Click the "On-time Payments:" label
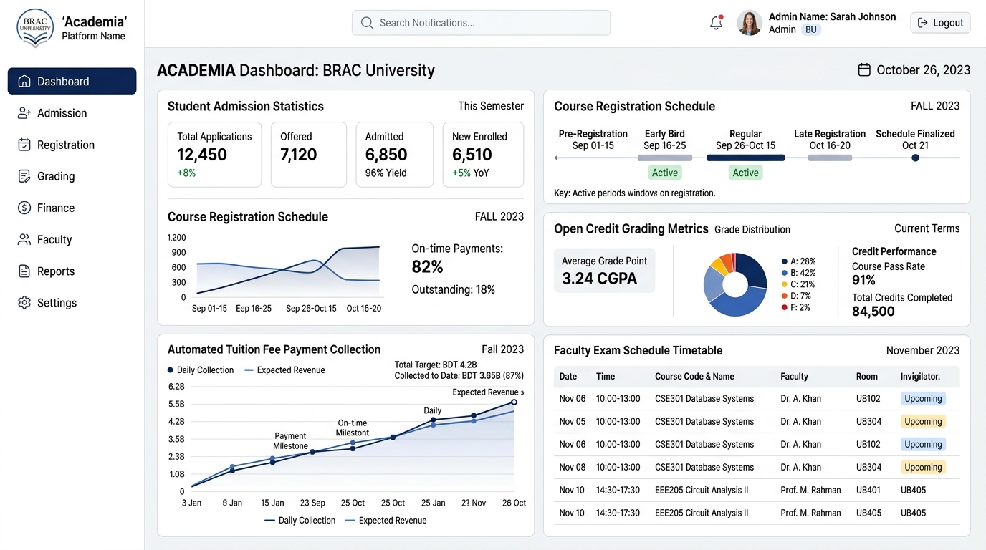This screenshot has height=550, width=986. [x=457, y=249]
